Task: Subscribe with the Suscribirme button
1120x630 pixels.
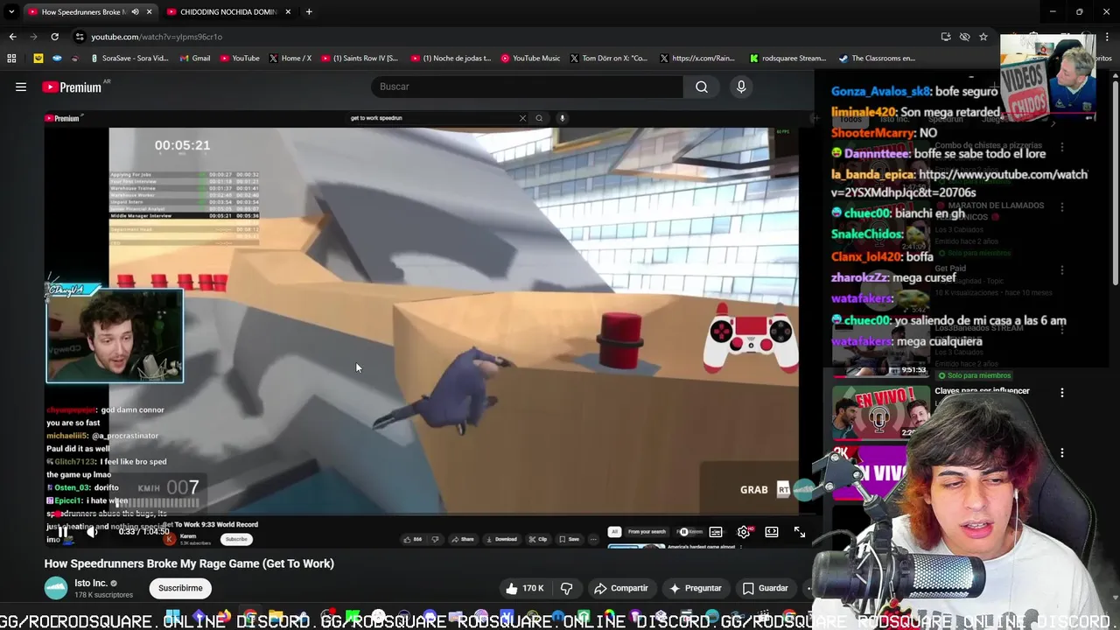Action: pyautogui.click(x=180, y=588)
